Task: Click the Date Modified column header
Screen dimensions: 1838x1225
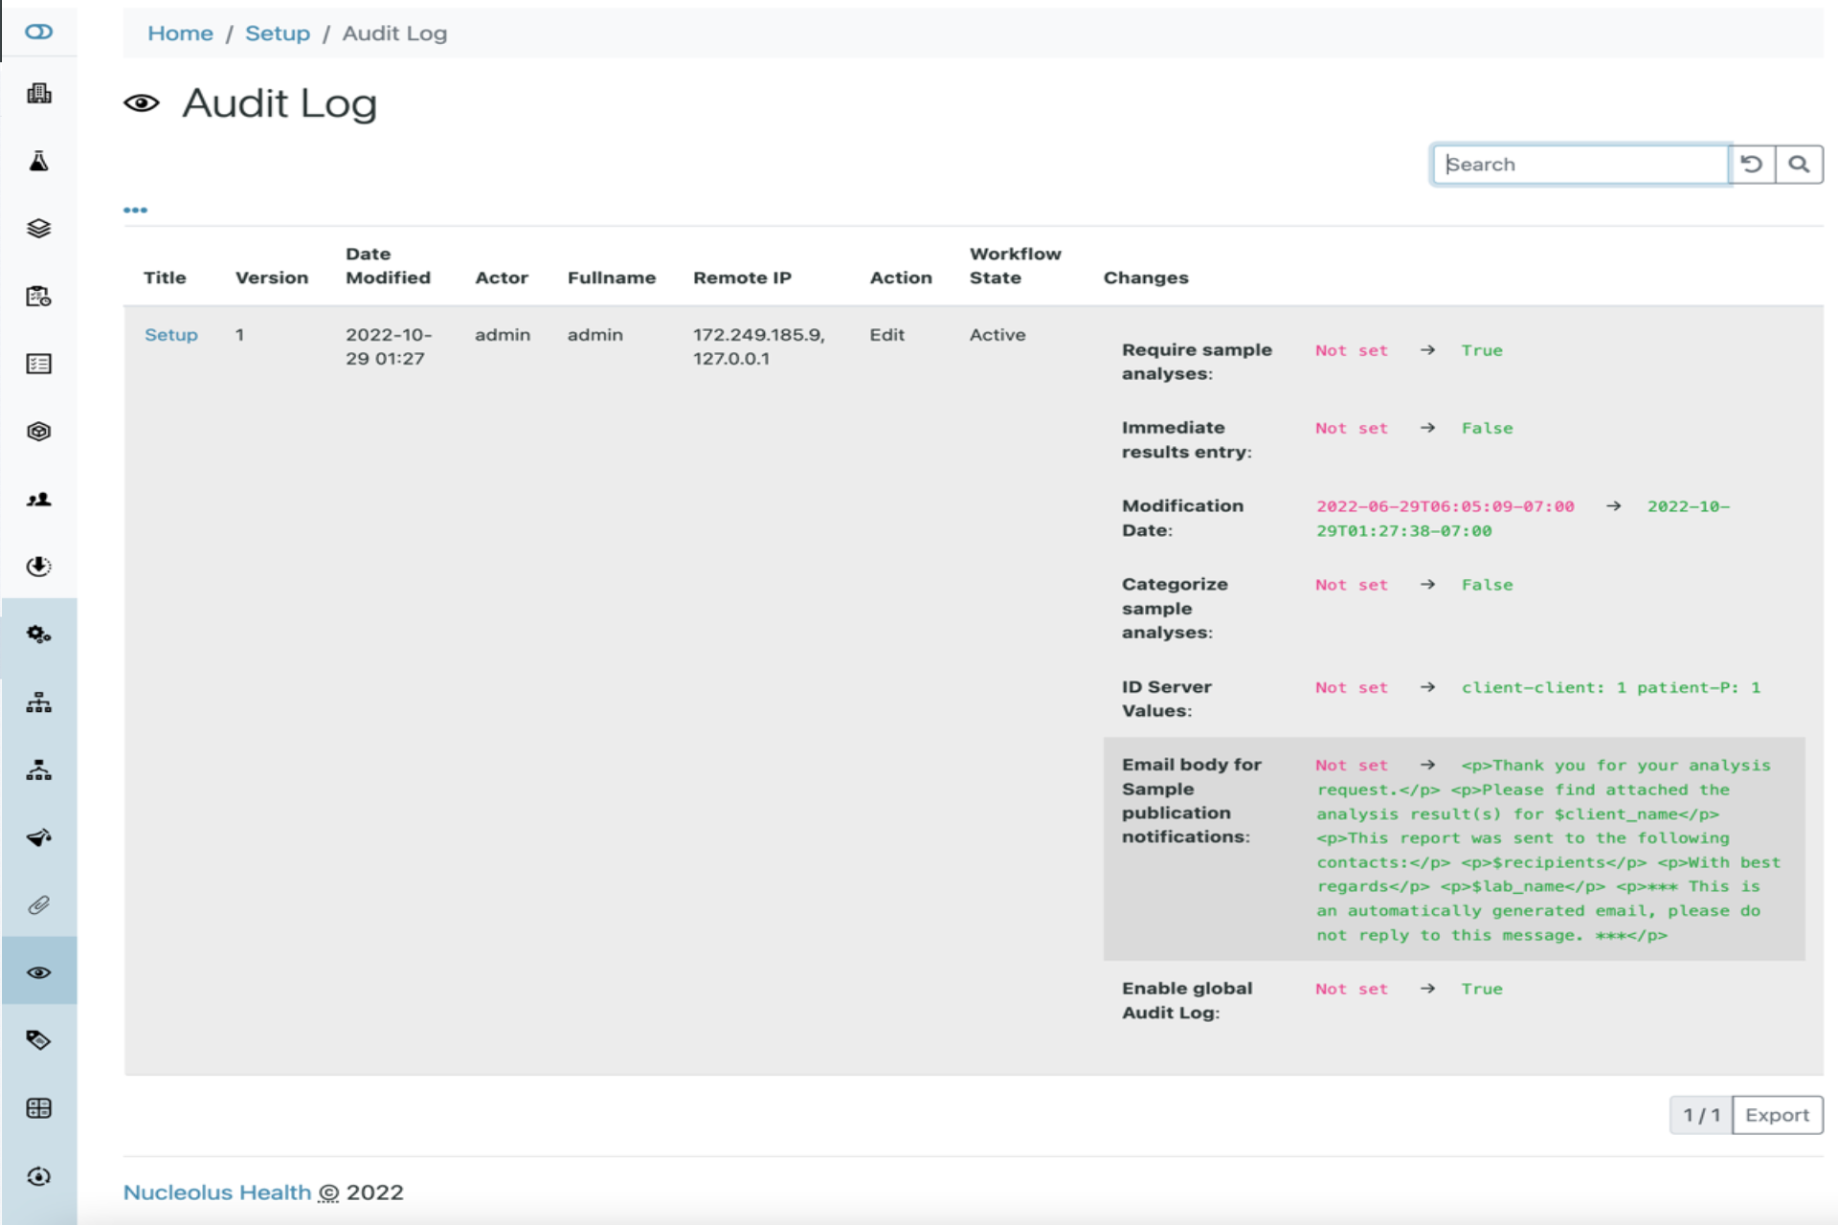Action: (x=388, y=265)
